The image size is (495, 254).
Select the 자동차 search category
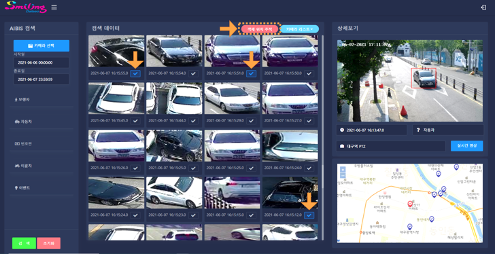(x=41, y=122)
